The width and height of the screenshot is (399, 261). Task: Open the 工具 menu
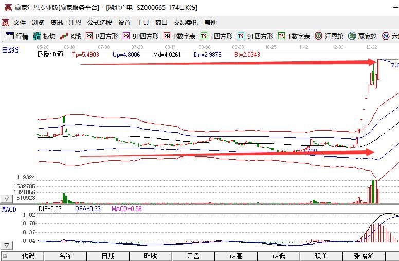(143, 23)
